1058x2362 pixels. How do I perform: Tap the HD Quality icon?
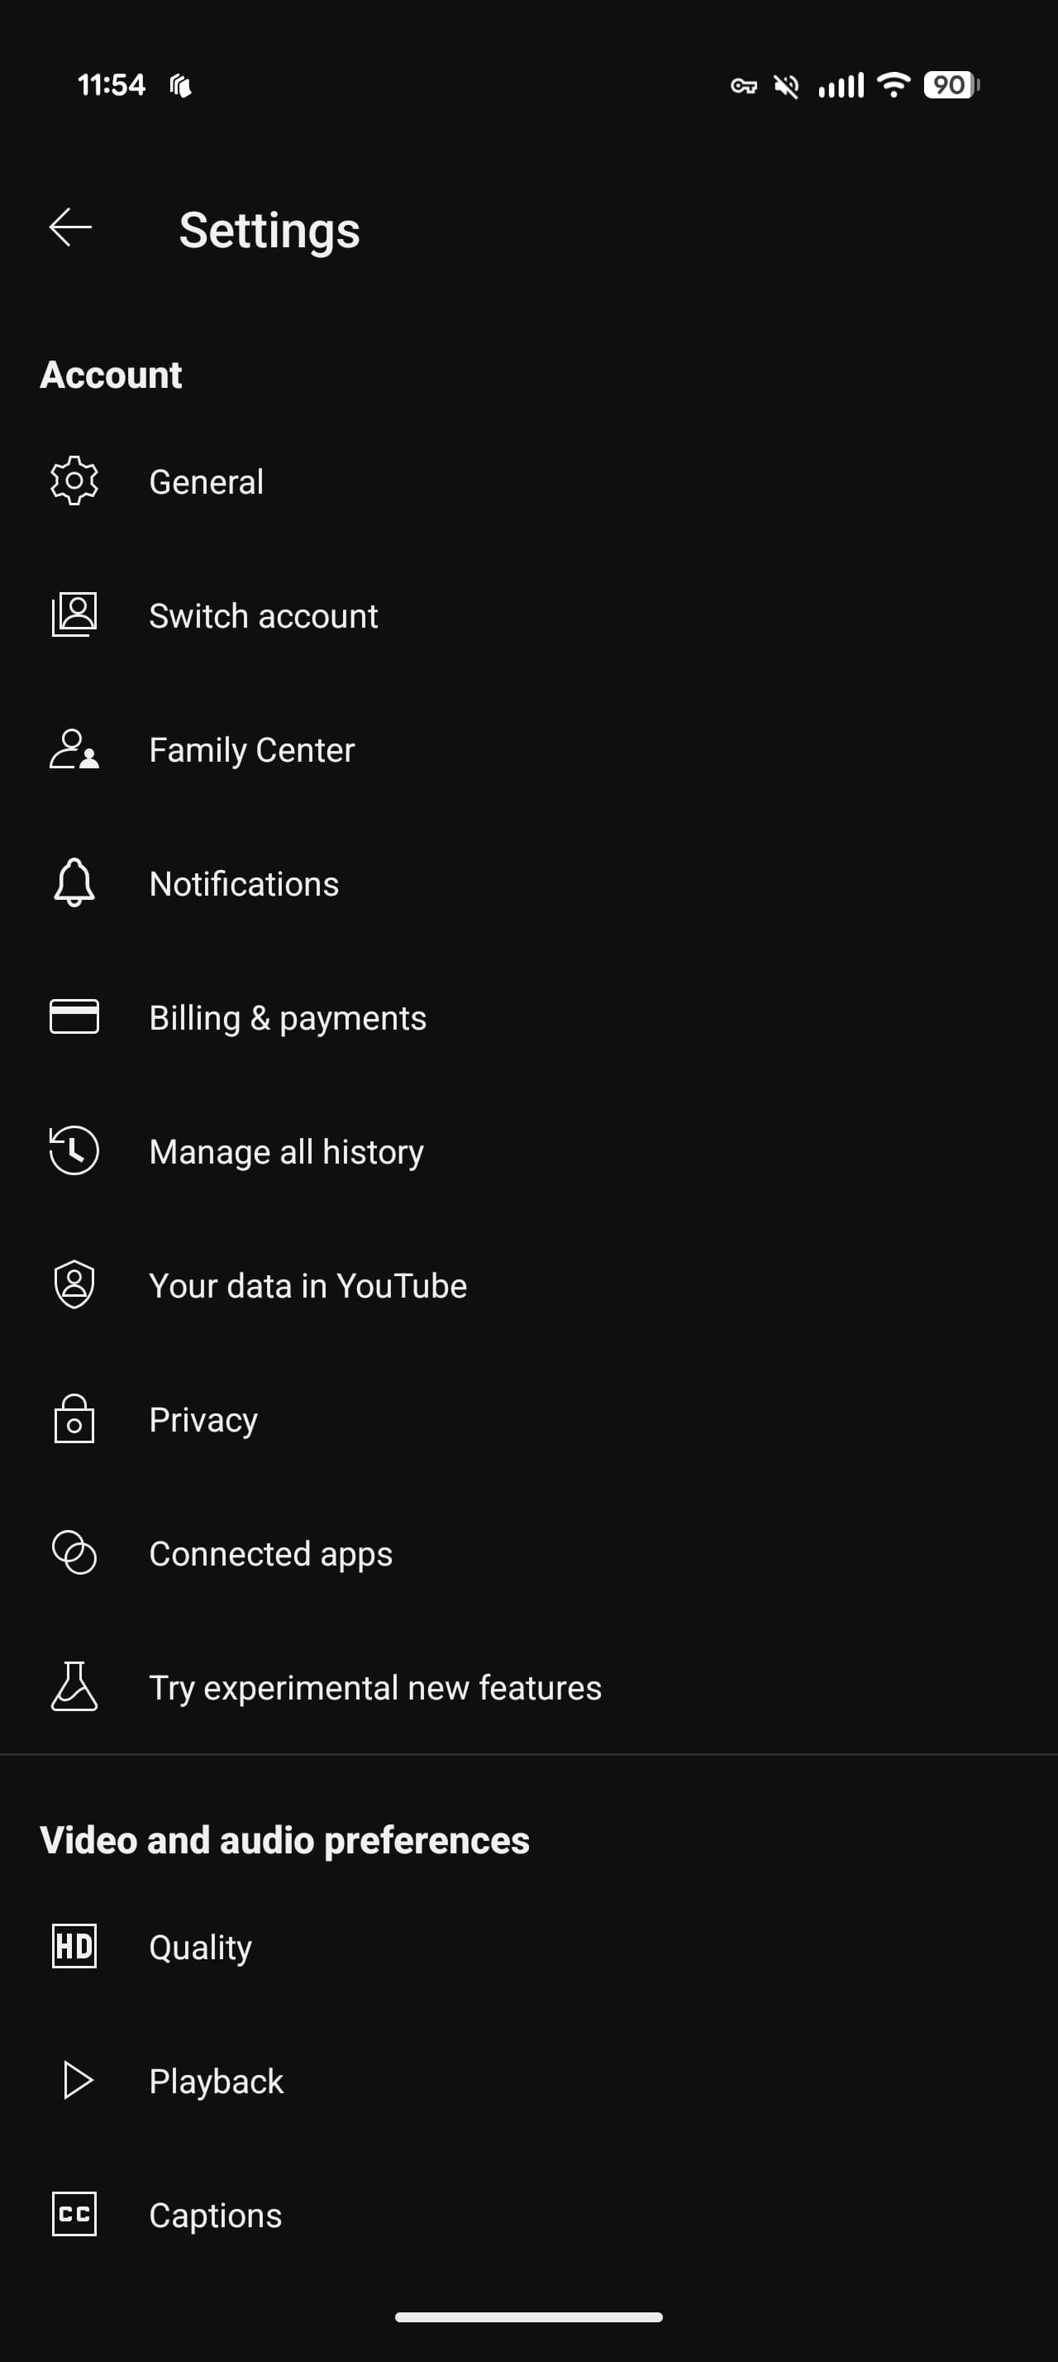coord(74,1946)
